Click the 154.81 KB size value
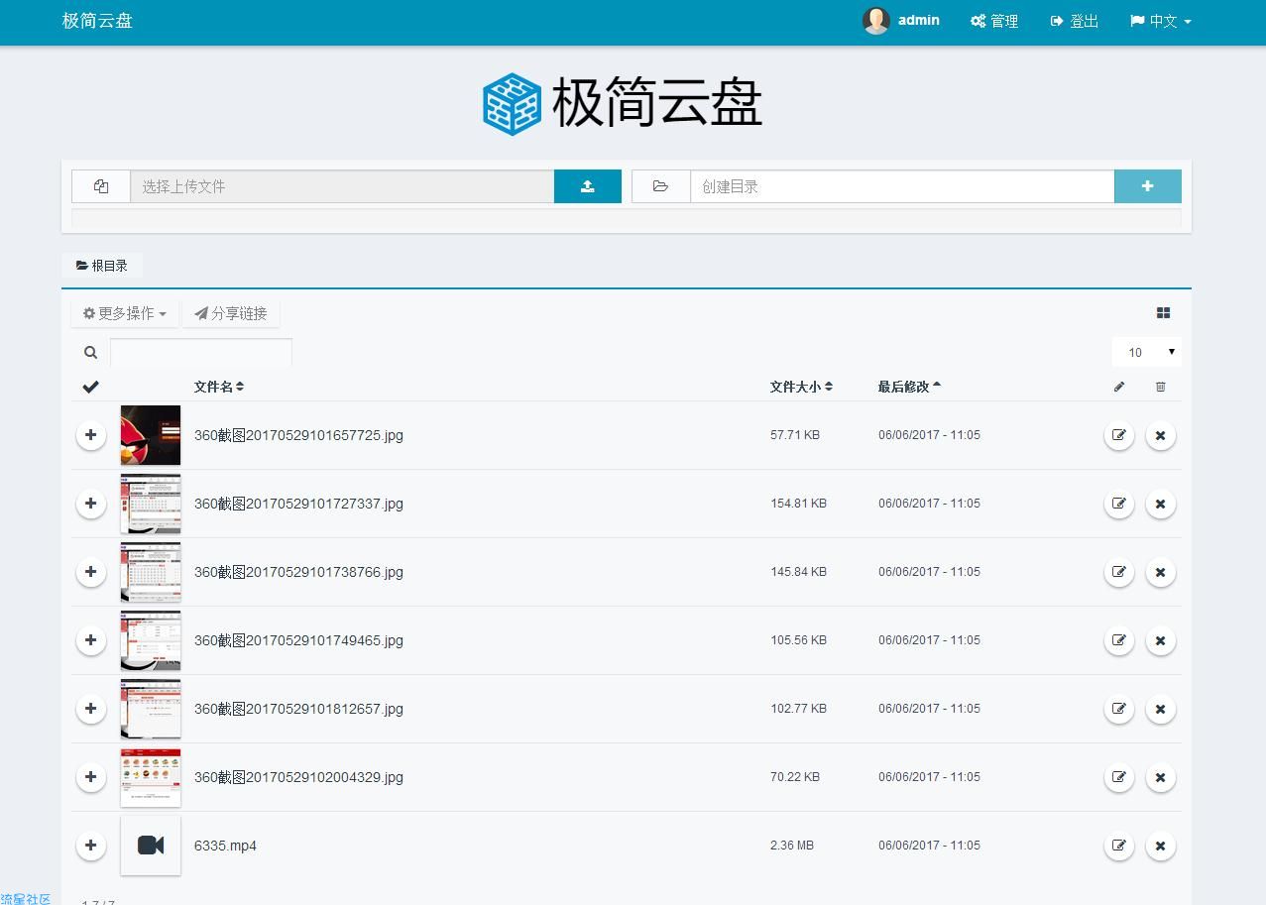 (798, 504)
